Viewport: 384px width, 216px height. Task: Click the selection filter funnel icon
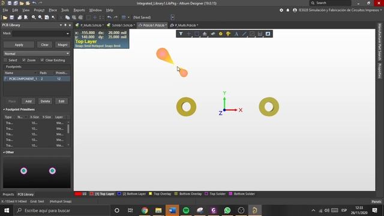[181, 34]
